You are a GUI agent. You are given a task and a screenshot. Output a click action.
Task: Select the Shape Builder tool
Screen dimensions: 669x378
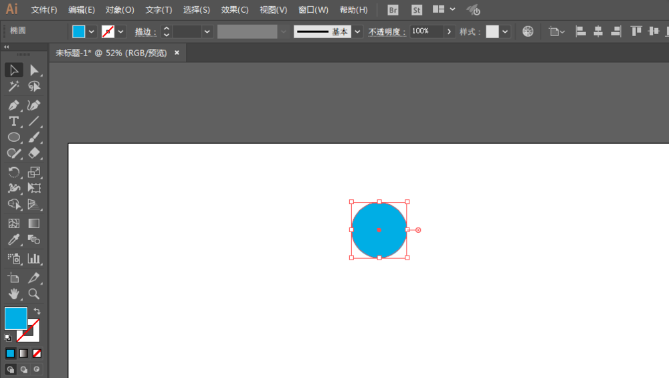pyautogui.click(x=13, y=204)
